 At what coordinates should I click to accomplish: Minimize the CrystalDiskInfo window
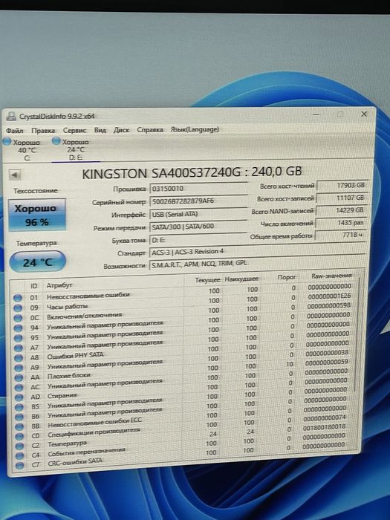(x=316, y=114)
